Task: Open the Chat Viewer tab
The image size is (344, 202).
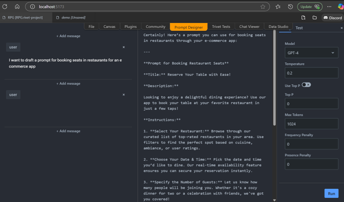Action: point(249,27)
